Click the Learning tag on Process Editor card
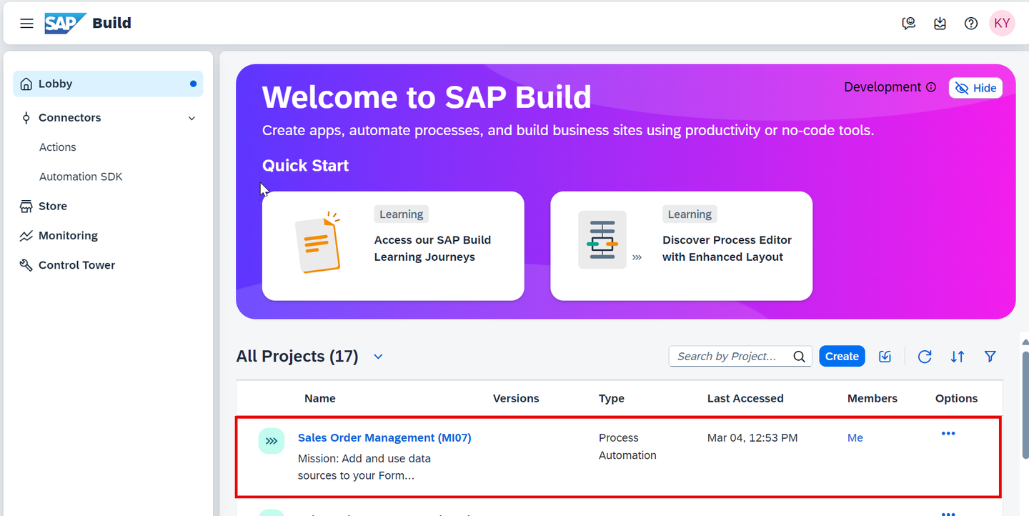The image size is (1029, 516). [690, 214]
